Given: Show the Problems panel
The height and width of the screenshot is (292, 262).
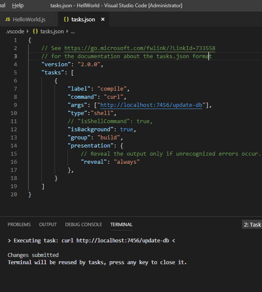Looking at the screenshot, I should [19, 224].
